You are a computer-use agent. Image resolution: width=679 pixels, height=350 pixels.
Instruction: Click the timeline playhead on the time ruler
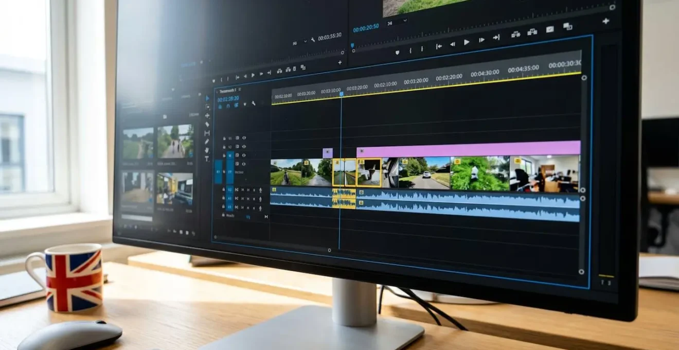click(341, 94)
